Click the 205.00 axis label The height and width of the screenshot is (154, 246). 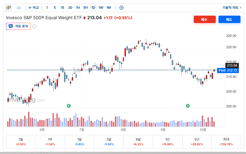231,92
